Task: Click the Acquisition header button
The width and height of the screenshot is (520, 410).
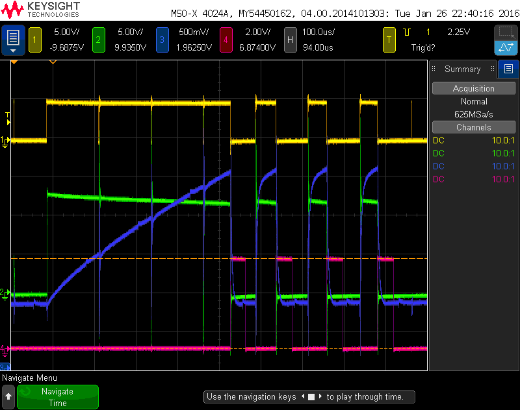Action: (x=473, y=89)
